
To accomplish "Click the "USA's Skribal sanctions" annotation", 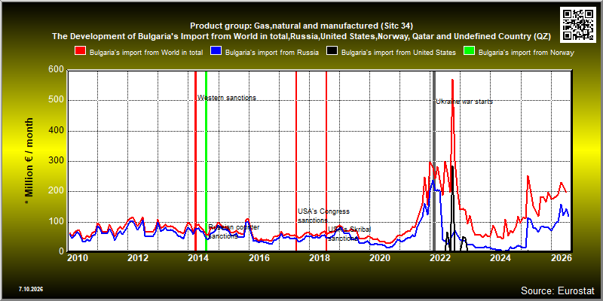I will point(350,234).
